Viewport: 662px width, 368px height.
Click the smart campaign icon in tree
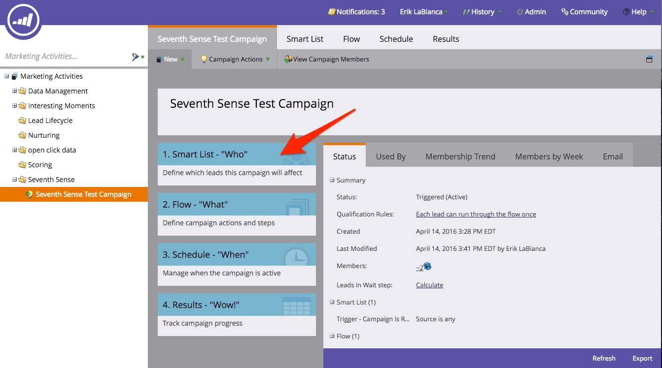(30, 194)
